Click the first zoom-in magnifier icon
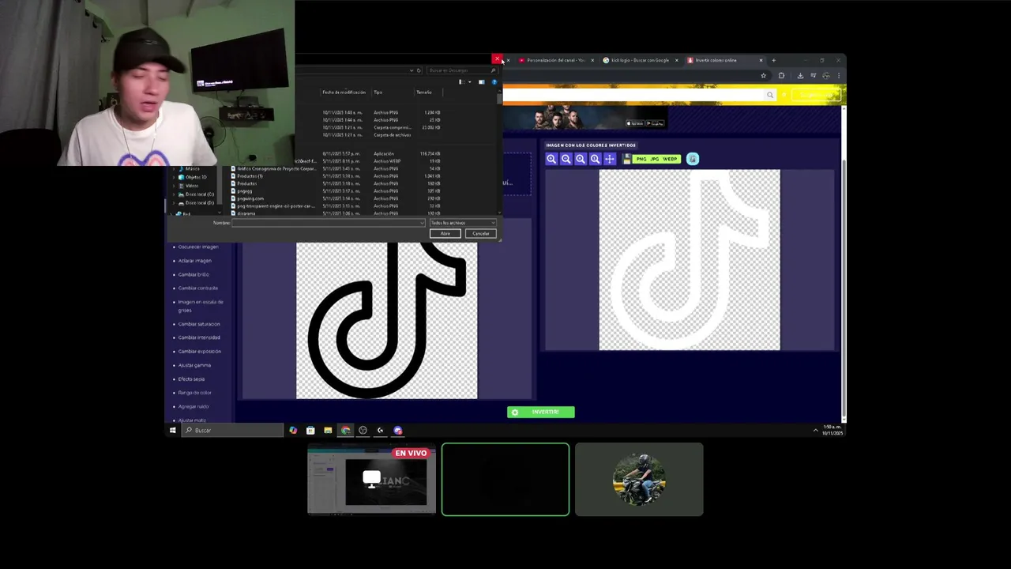Screen dimensions: 1011x569 click(x=551, y=159)
